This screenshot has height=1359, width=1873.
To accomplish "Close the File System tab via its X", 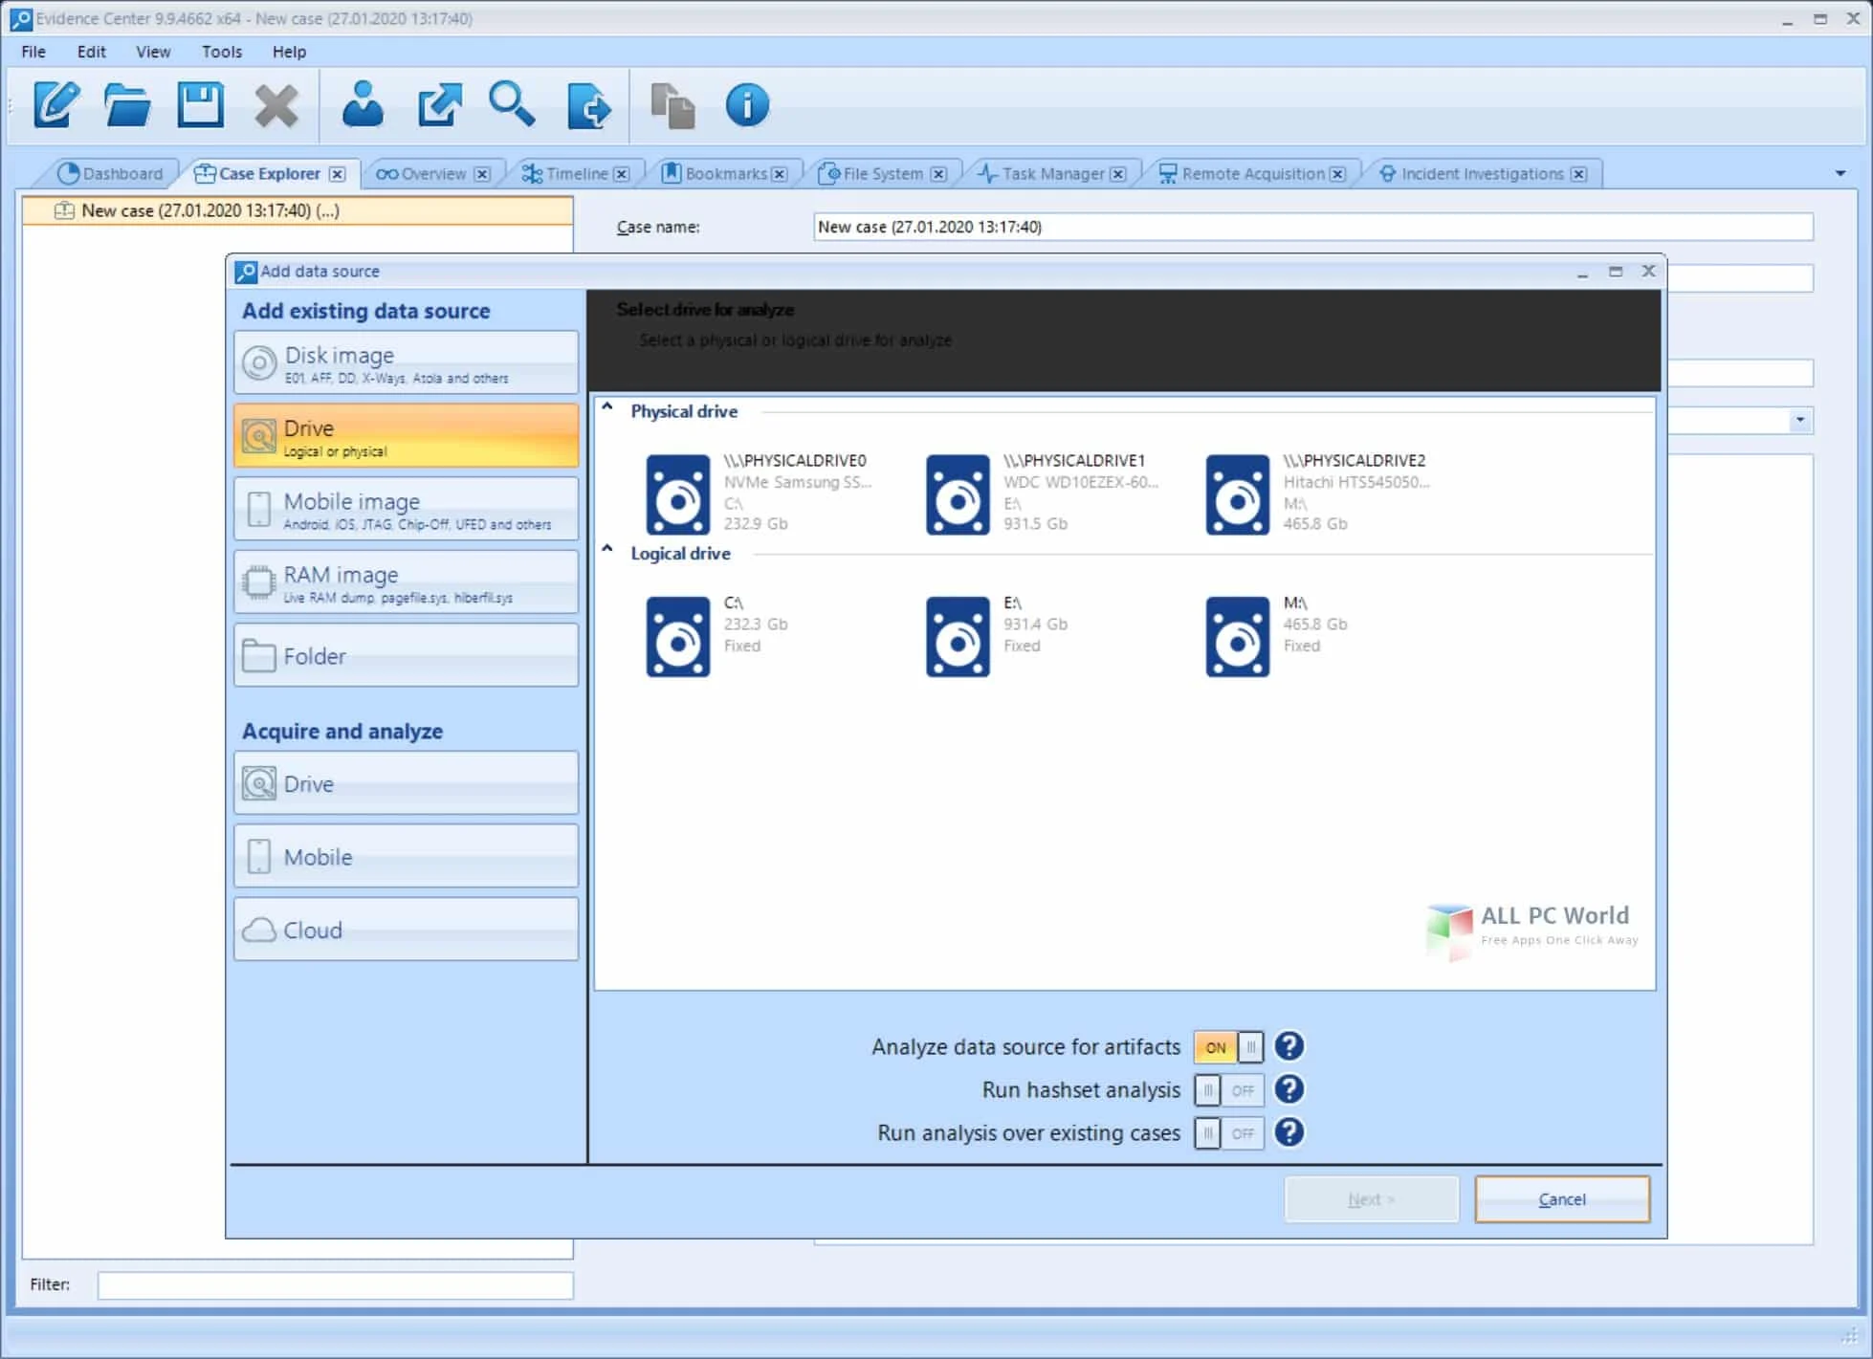I will point(938,174).
